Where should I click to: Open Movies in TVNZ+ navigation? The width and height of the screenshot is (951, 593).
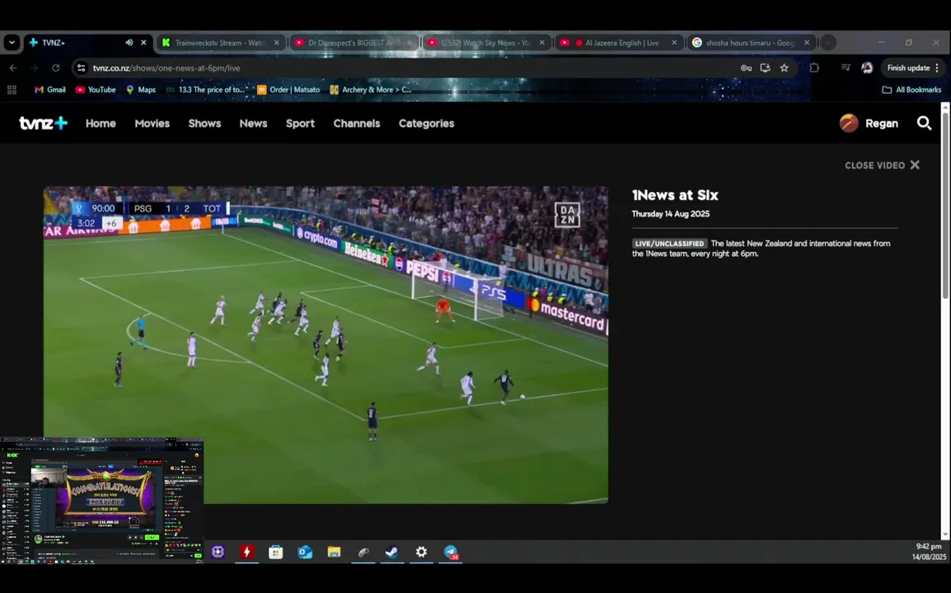[152, 124]
